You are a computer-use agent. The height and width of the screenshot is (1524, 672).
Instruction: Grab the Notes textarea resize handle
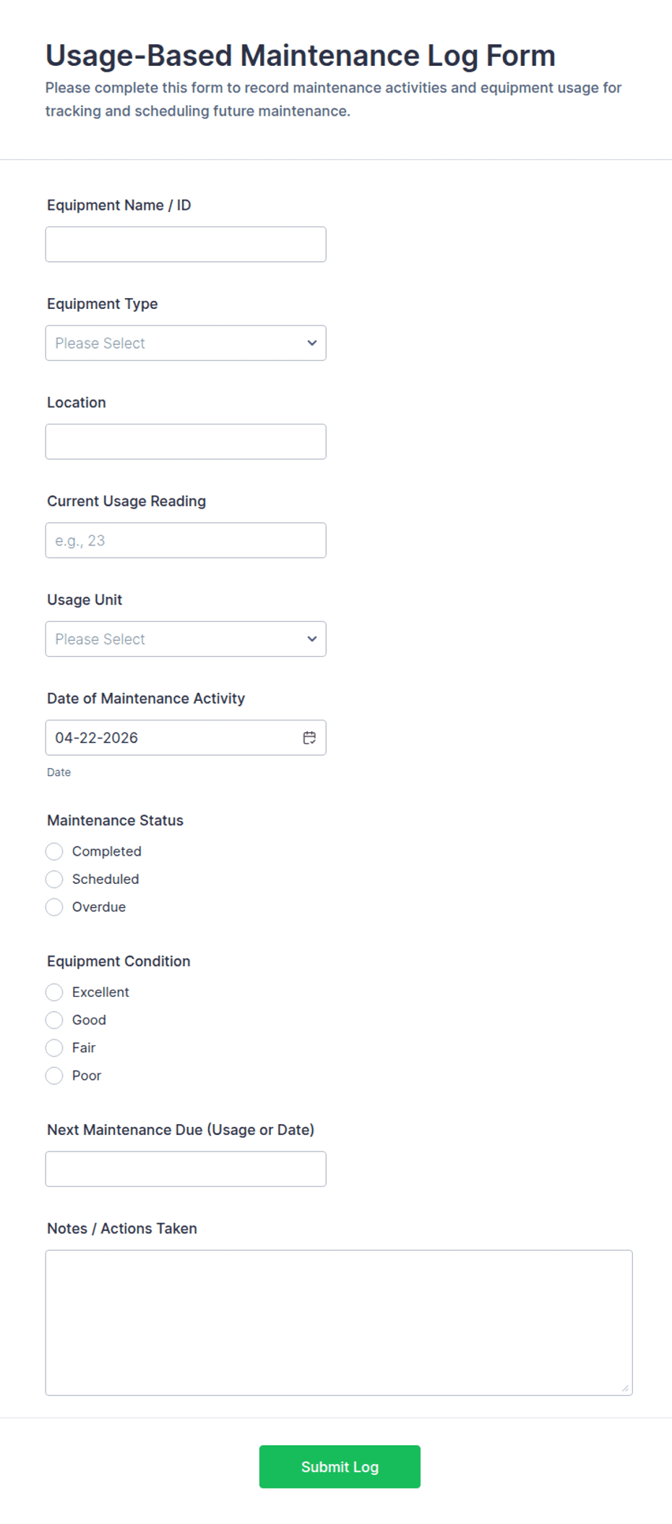click(x=625, y=1388)
